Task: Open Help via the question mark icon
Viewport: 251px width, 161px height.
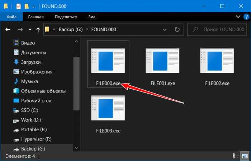Action: click(247, 17)
